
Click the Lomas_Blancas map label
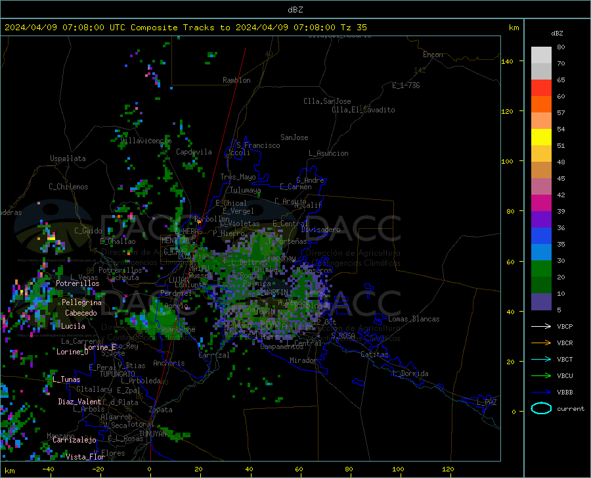pos(414,319)
